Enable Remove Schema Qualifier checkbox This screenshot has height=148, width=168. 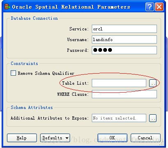[x=13, y=73]
